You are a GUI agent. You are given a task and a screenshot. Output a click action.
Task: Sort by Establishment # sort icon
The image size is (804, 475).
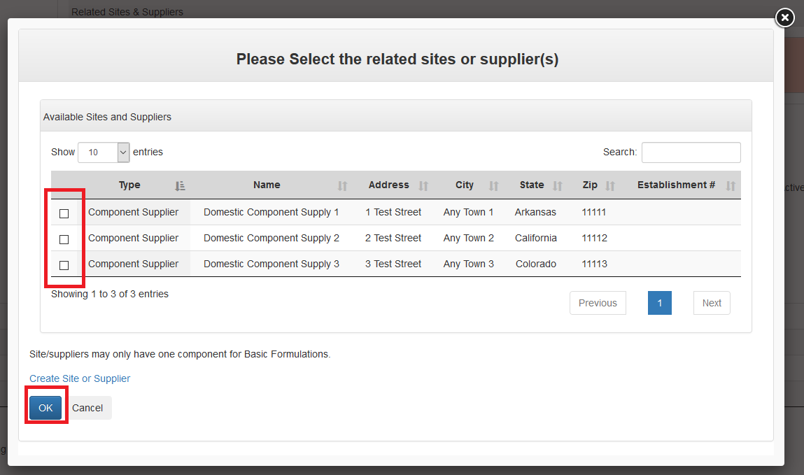click(731, 186)
